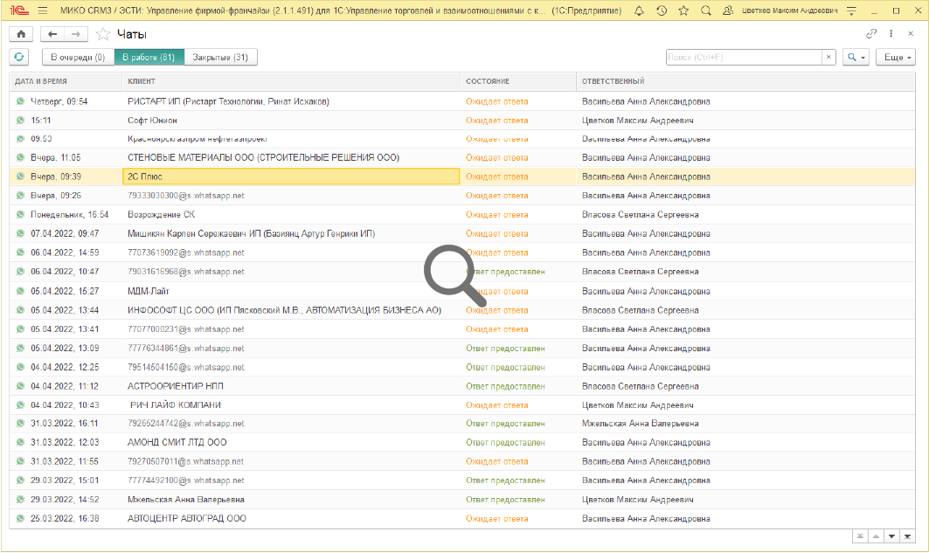
Task: Select client АВТОЦЕНТР АВТОГРАД ООО
Action: pos(291,518)
